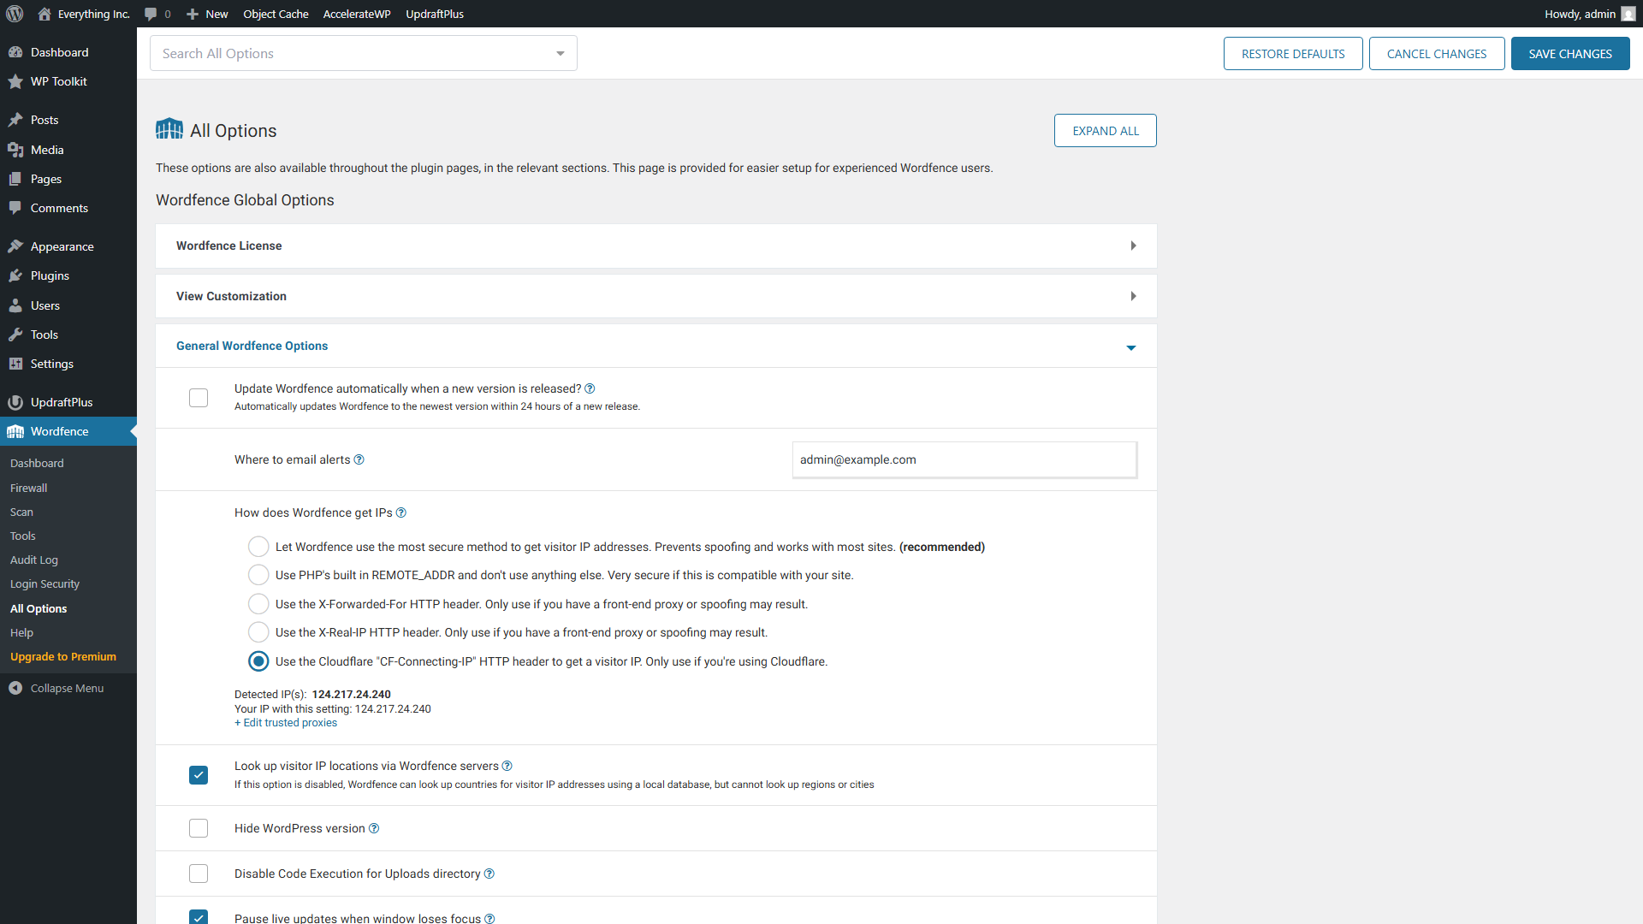Open the comments bubble icon in admin bar
The height and width of the screenshot is (924, 1643).
[151, 15]
